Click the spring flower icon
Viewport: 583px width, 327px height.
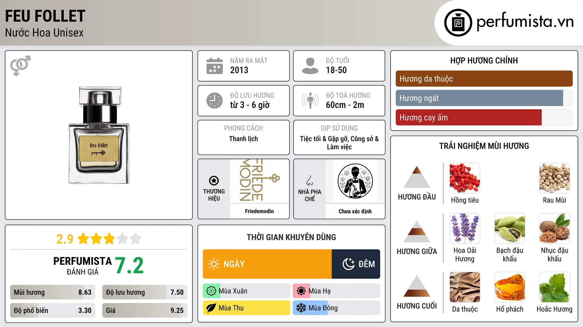[x=211, y=291]
